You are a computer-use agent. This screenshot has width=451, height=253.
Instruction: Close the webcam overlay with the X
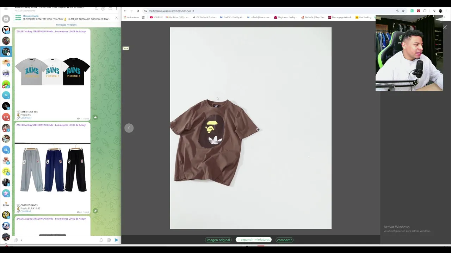[445, 27]
